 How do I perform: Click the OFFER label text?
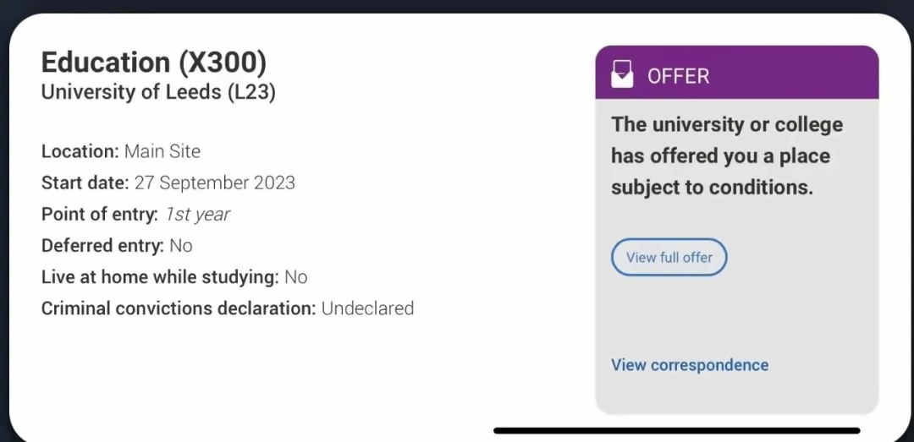click(x=679, y=76)
